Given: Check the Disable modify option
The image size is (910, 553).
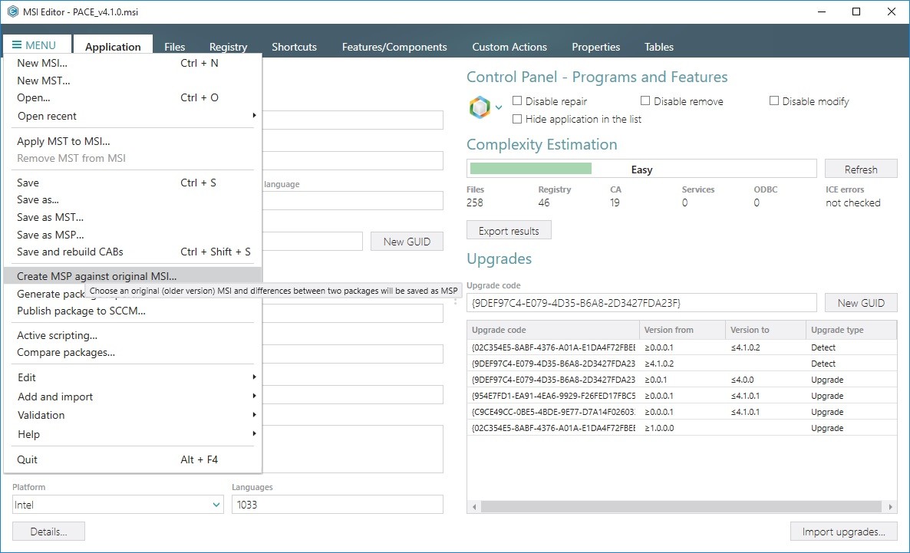Looking at the screenshot, I should [773, 101].
